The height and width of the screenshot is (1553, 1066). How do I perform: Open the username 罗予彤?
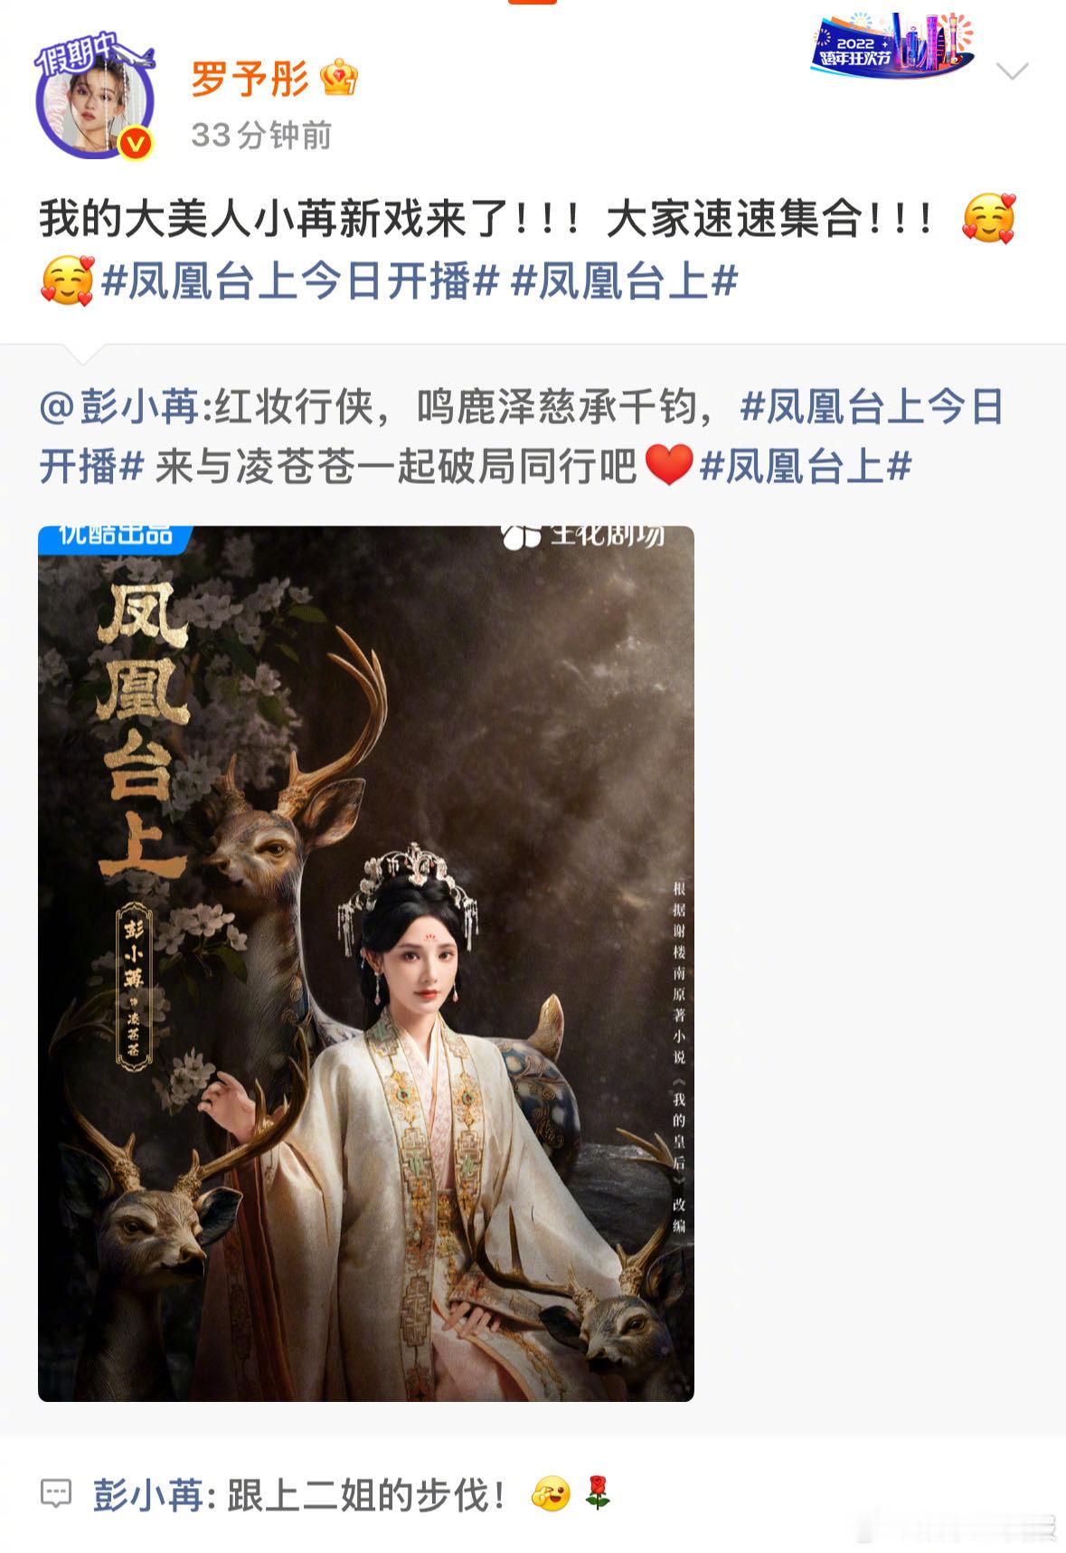click(x=250, y=80)
